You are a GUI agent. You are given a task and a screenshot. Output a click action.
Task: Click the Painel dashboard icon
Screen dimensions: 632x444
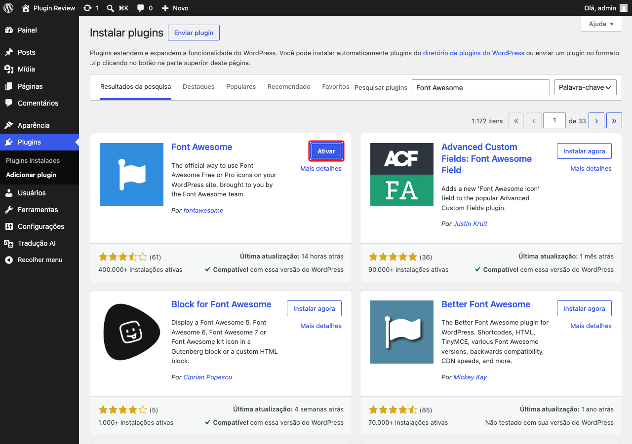(x=9, y=30)
